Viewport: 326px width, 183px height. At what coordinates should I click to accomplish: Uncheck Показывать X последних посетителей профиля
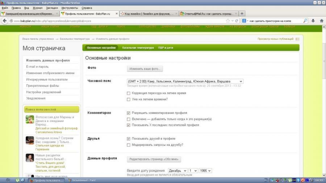(129, 125)
